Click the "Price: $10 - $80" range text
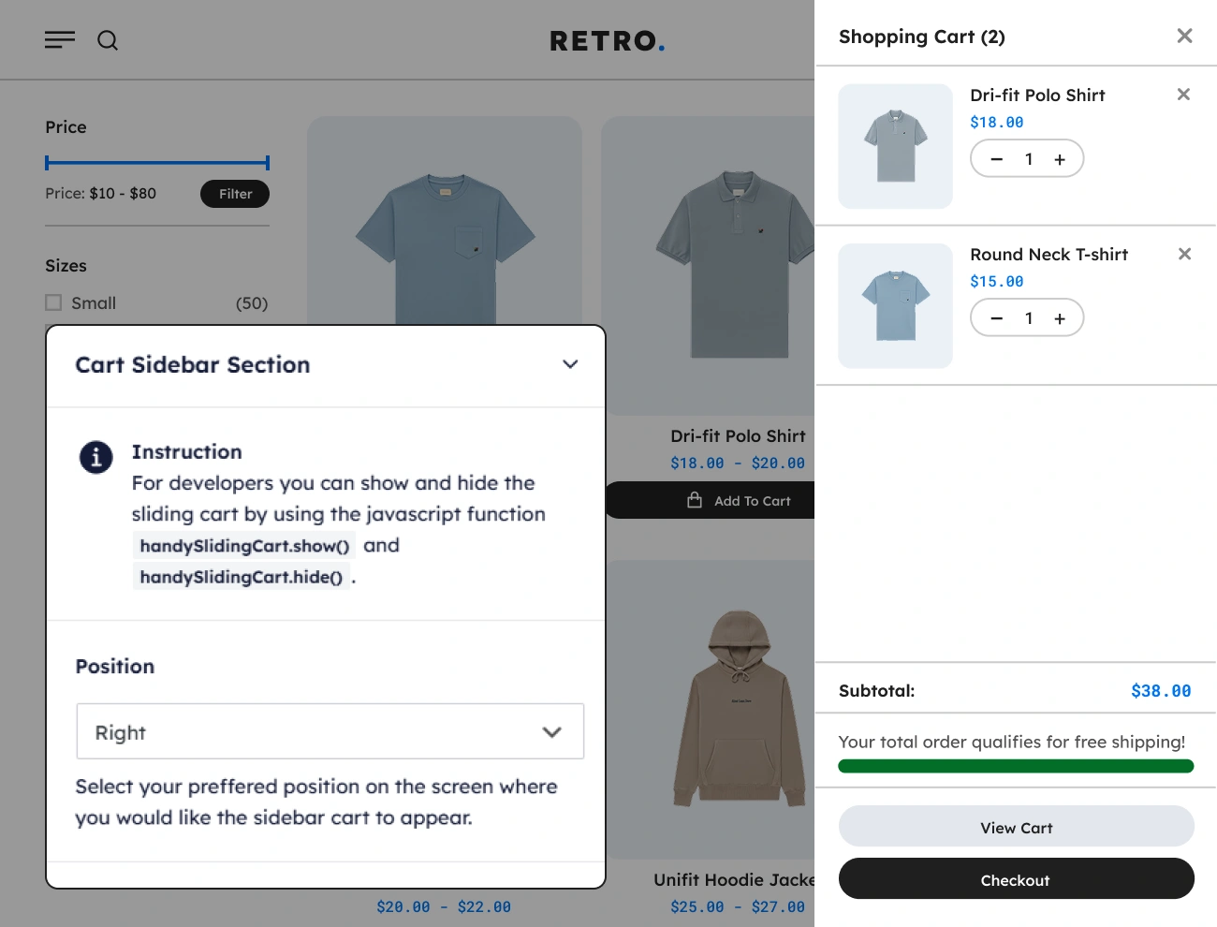 point(101,194)
